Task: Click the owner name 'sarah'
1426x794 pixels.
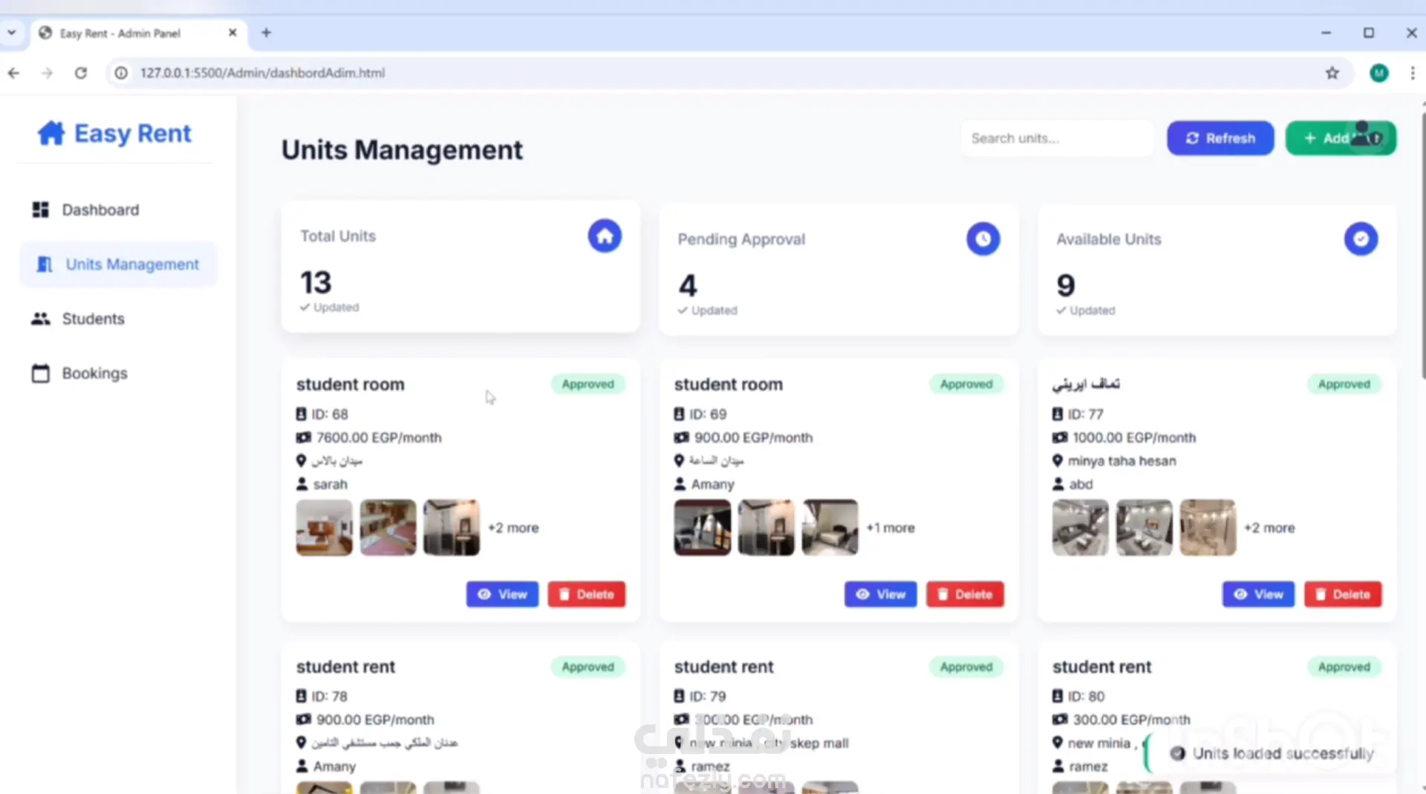Action: (330, 484)
